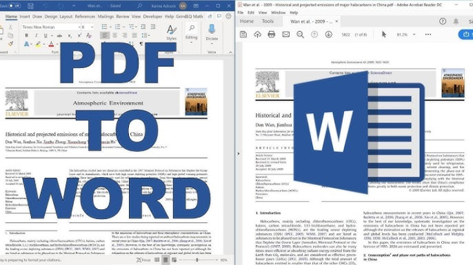Switch to the Insert ribbon tab
Image resolution: width=473 pixels, height=265 pixels.
tap(25, 17)
